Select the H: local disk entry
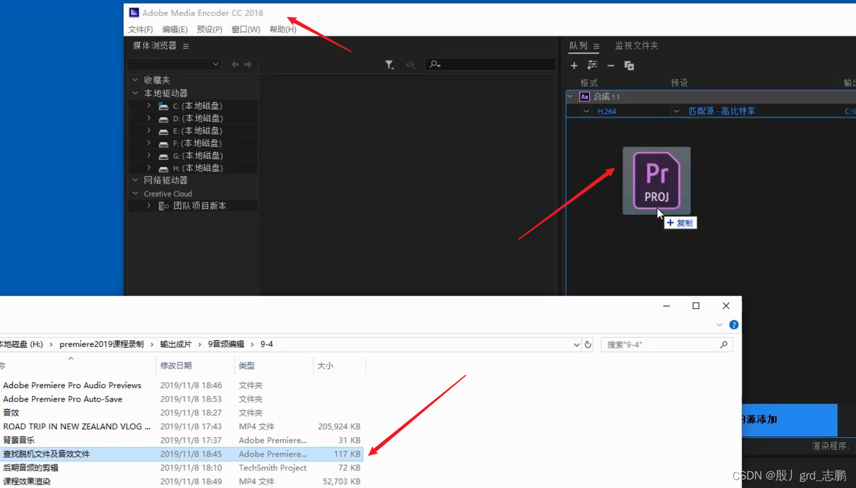Screen dimensions: 856x488 (x=198, y=168)
